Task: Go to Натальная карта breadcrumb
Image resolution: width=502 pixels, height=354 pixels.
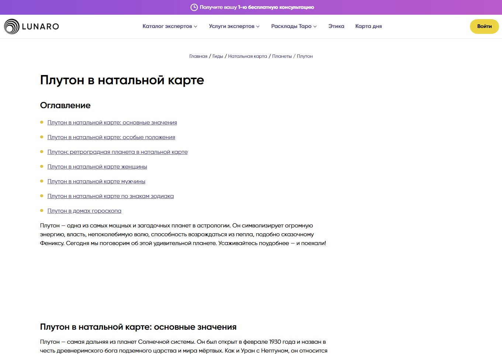Action: click(x=247, y=56)
